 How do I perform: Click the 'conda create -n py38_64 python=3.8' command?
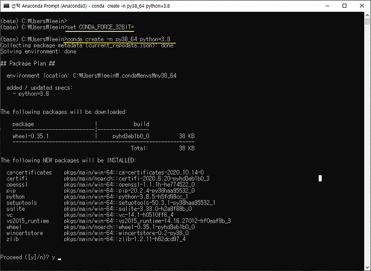coord(119,39)
